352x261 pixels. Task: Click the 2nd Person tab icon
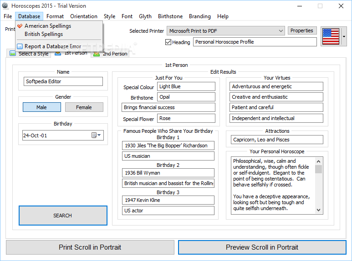pos(97,54)
